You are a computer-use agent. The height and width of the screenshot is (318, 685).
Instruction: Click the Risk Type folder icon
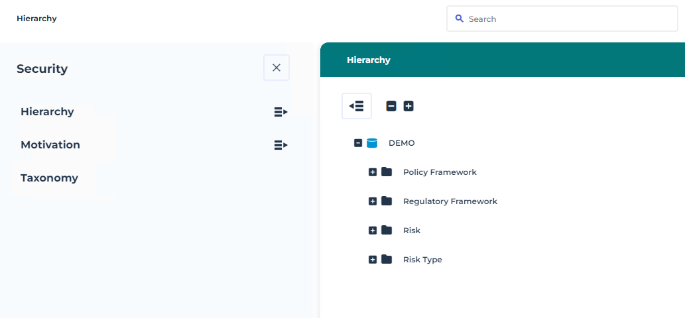[x=387, y=260]
